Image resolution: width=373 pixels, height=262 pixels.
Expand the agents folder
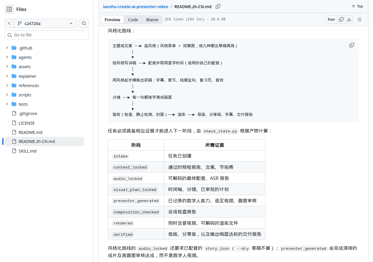click(x=7, y=57)
